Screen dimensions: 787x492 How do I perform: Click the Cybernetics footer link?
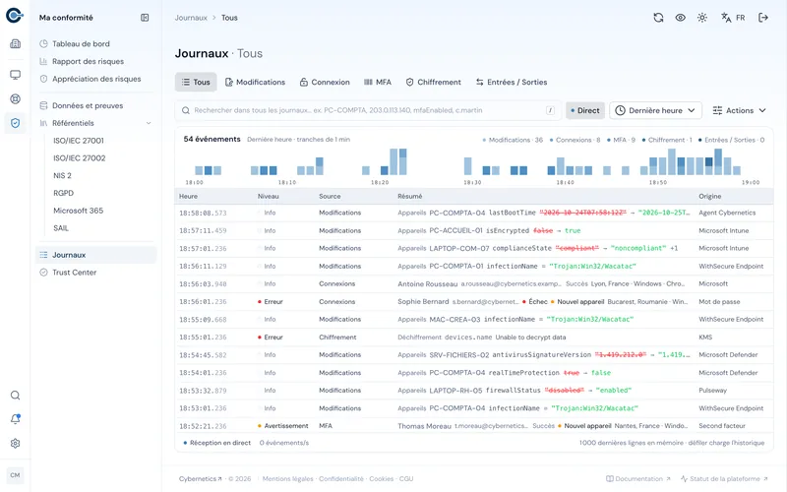pyautogui.click(x=201, y=479)
